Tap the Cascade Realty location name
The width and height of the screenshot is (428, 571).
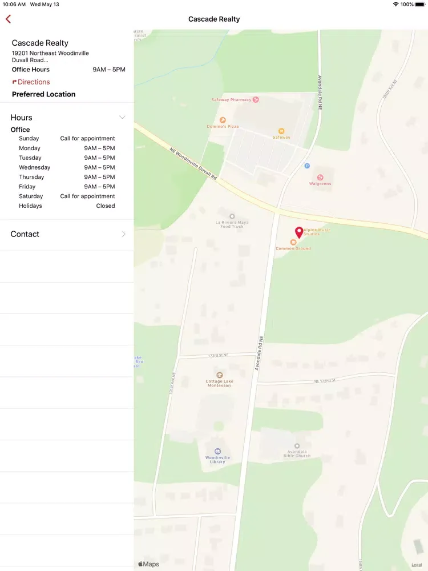[40, 43]
